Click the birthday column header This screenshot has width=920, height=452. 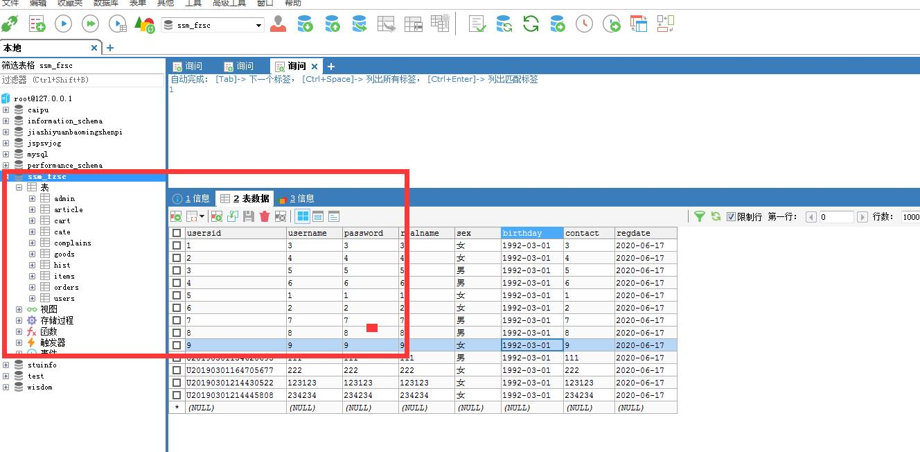point(532,233)
